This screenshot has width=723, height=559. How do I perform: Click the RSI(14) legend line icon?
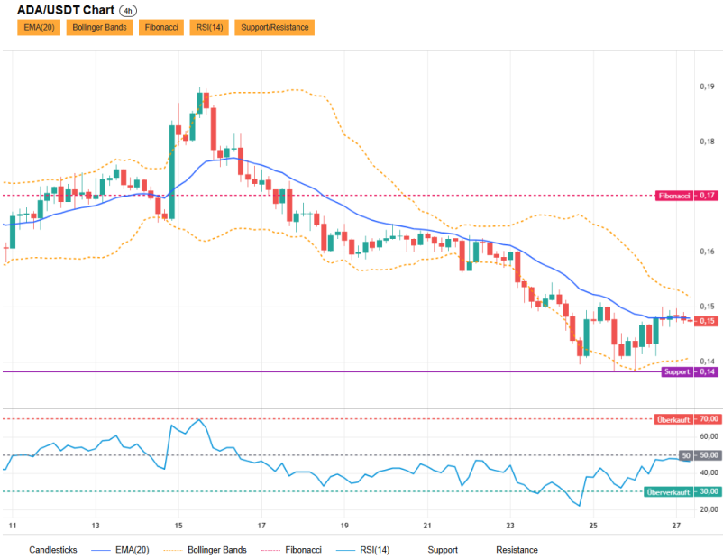coord(346,550)
